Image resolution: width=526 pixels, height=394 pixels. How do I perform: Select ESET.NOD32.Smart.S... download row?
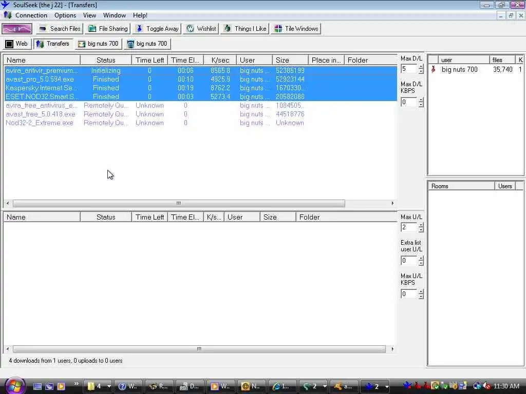click(x=200, y=97)
